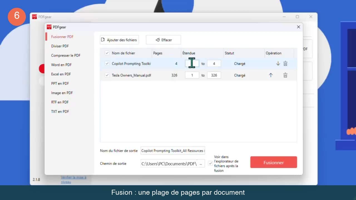Click the PDFgear logo in dialog title
Viewport: 356px width, 200px height.
tap(49, 27)
